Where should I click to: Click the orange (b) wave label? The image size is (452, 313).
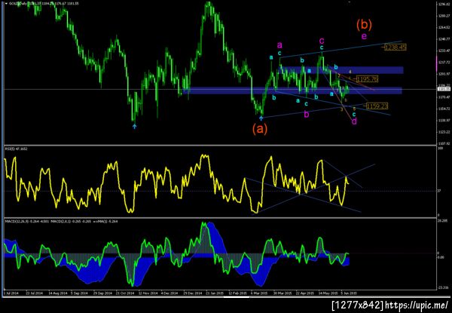click(364, 25)
